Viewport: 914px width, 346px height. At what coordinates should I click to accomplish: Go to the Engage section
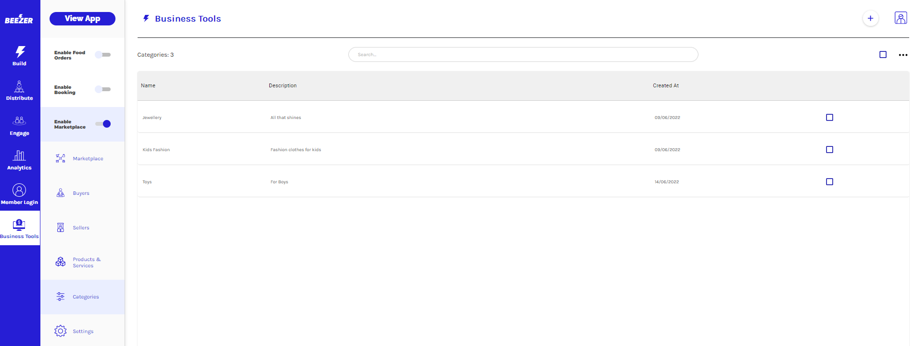19,126
